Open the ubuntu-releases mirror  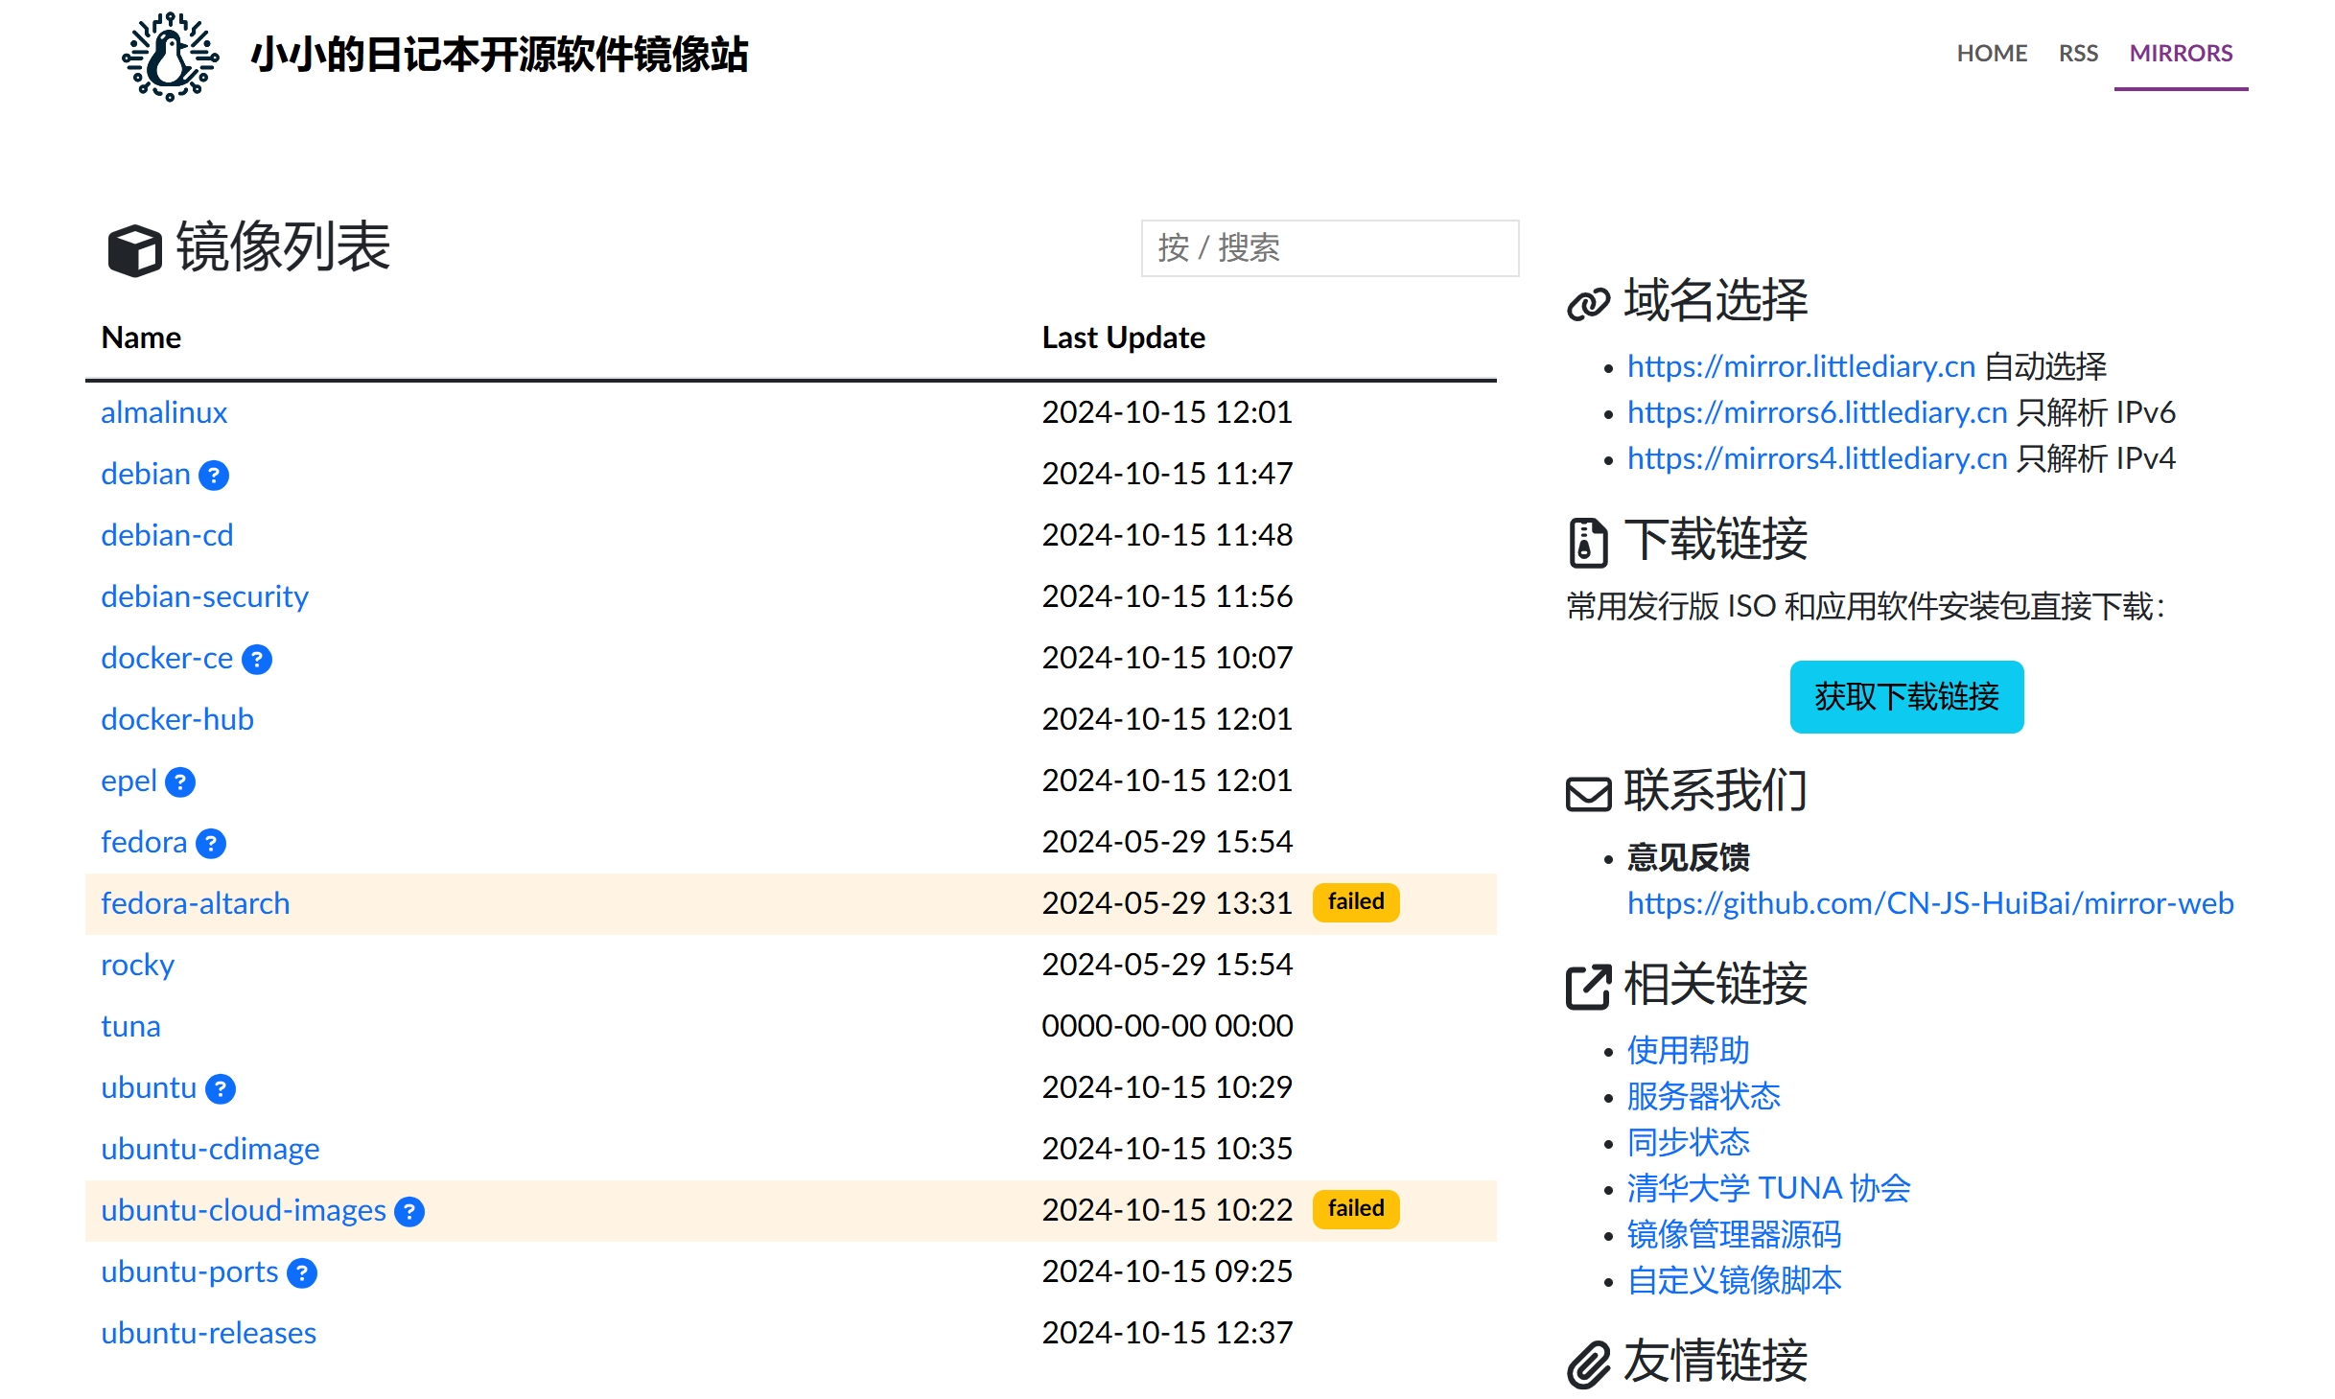click(208, 1333)
